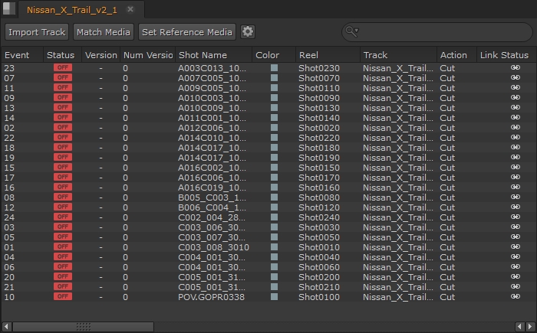Sort by the Shot Name column header
This screenshot has height=333, width=537.
(x=203, y=55)
